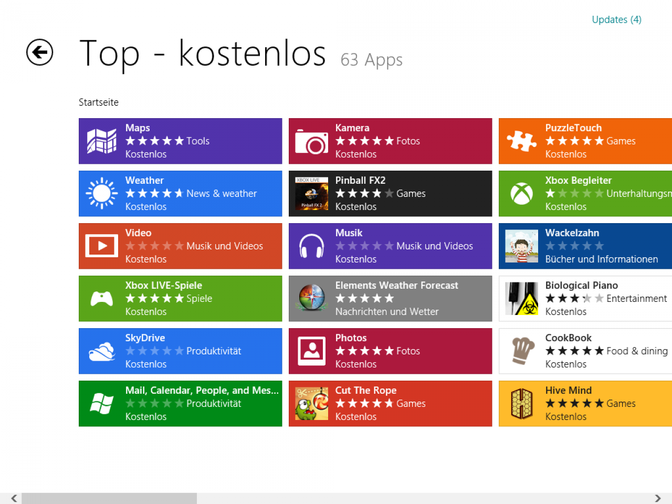The width and height of the screenshot is (672, 504).
Task: Open the Photos app title
Action: tap(351, 338)
